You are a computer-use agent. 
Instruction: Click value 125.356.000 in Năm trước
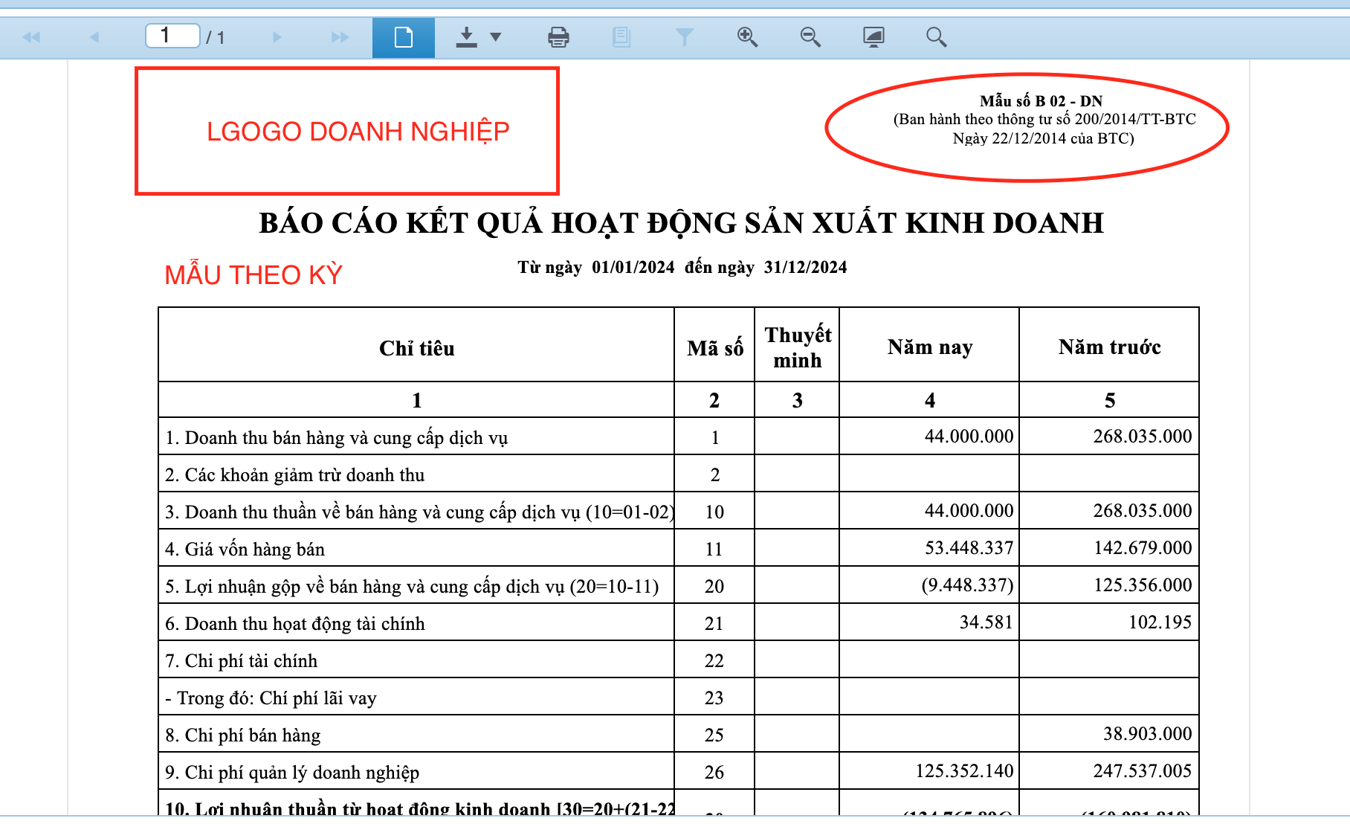tap(1143, 585)
